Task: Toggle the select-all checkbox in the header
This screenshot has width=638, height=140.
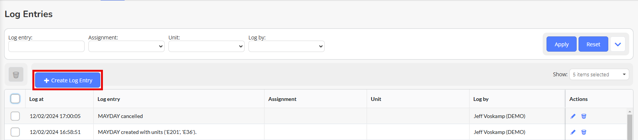Action: [x=15, y=99]
